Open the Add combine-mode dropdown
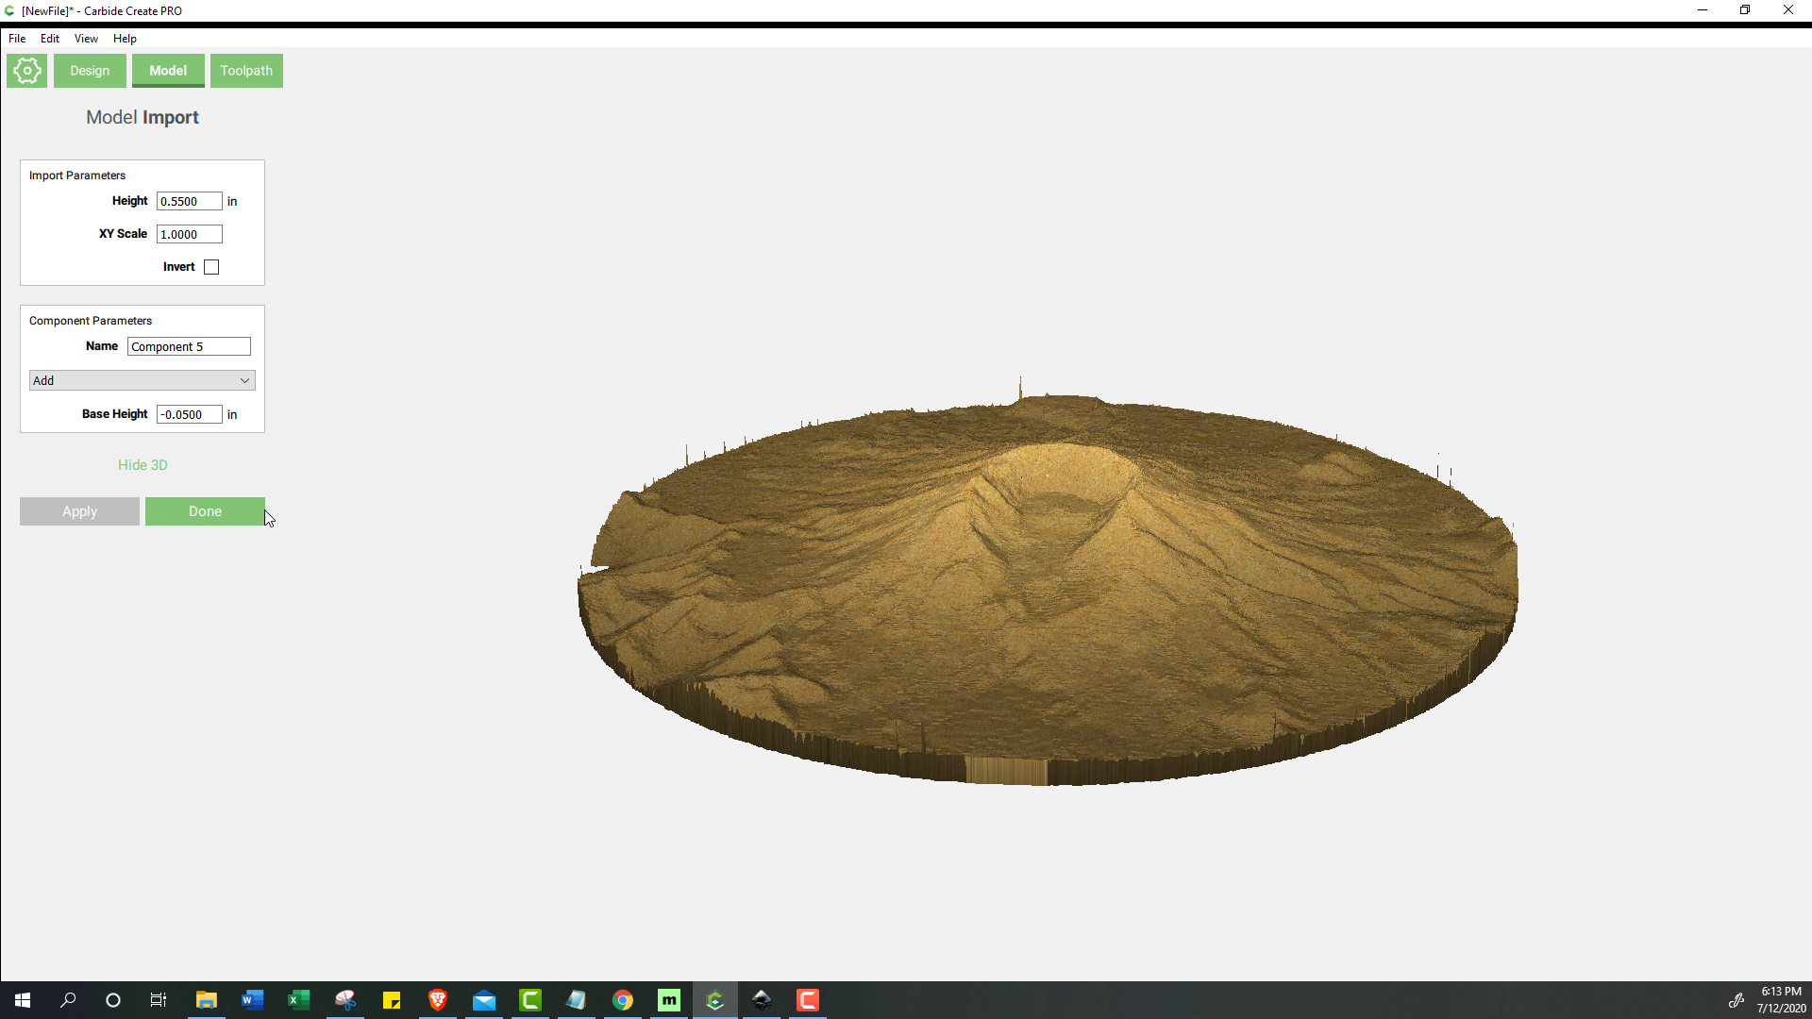1812x1019 pixels. pos(141,380)
